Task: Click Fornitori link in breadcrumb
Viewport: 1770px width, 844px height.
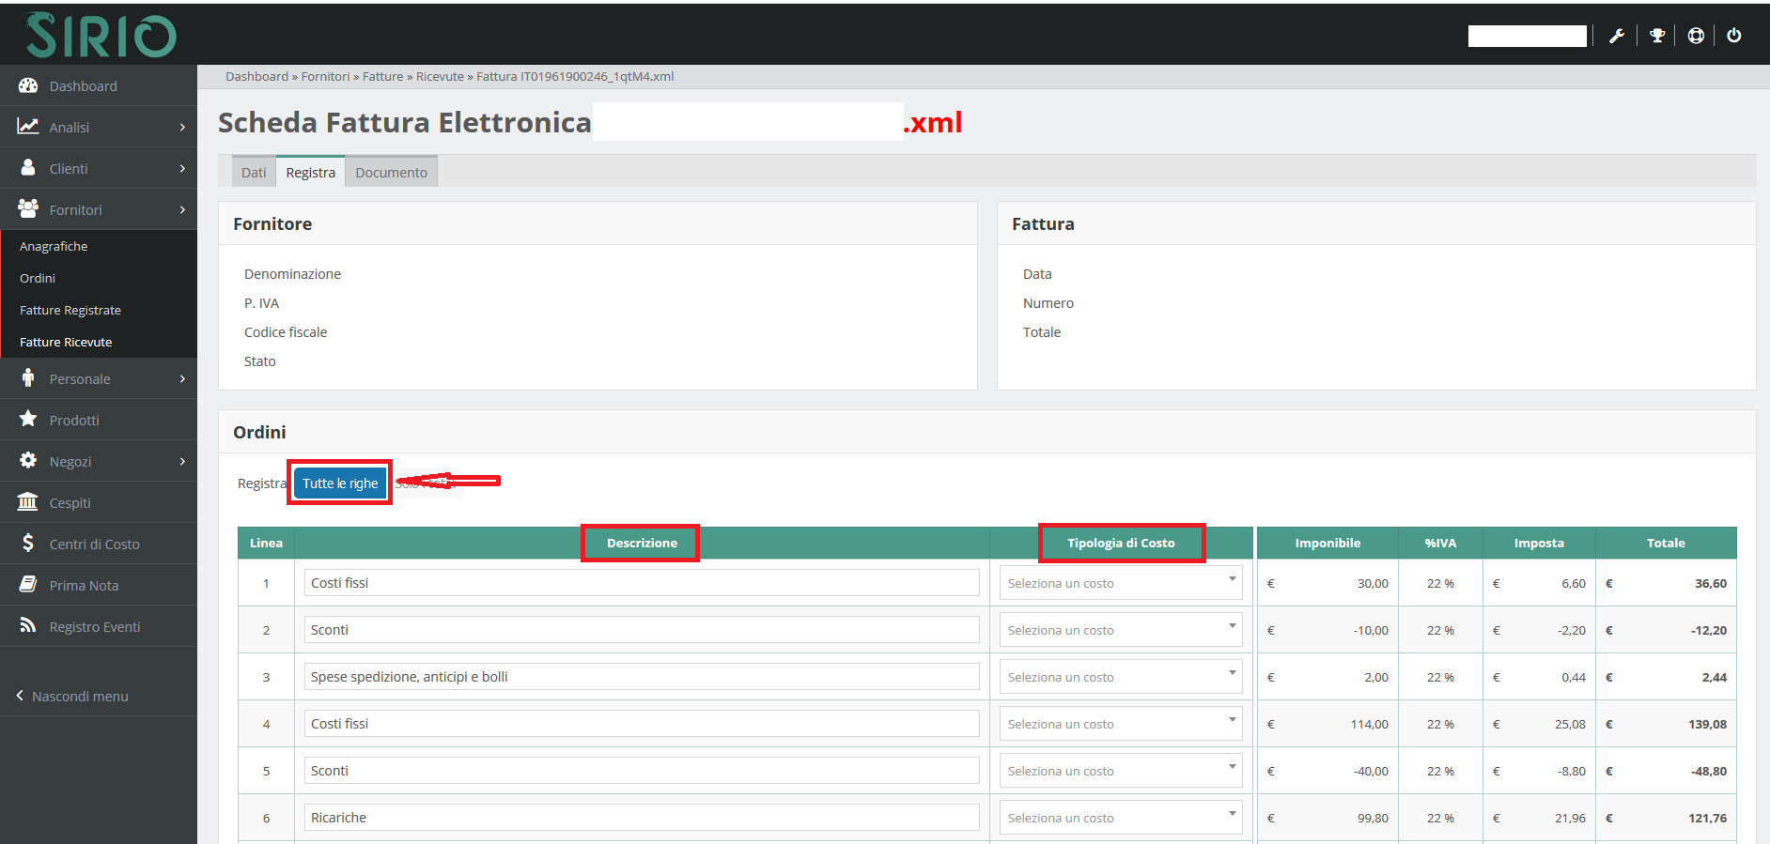Action: (x=325, y=77)
